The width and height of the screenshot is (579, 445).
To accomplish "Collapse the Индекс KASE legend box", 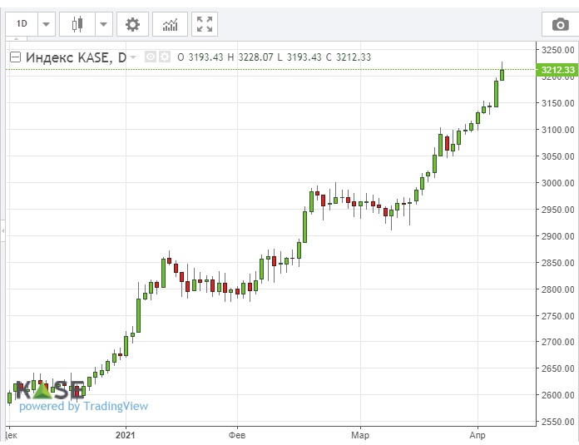I will click(x=15, y=57).
